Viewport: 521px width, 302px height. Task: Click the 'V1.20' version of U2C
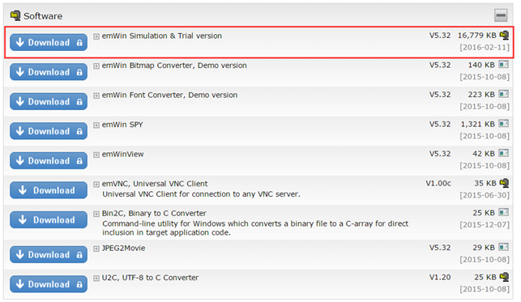pyautogui.click(x=440, y=277)
